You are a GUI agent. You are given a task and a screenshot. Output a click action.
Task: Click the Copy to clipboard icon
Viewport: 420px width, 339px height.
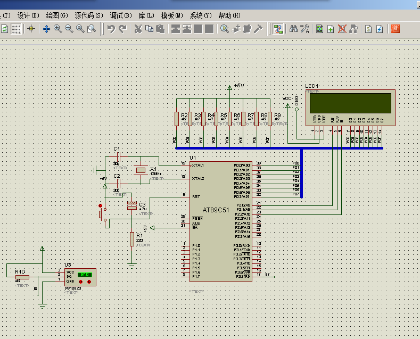[x=149, y=29]
